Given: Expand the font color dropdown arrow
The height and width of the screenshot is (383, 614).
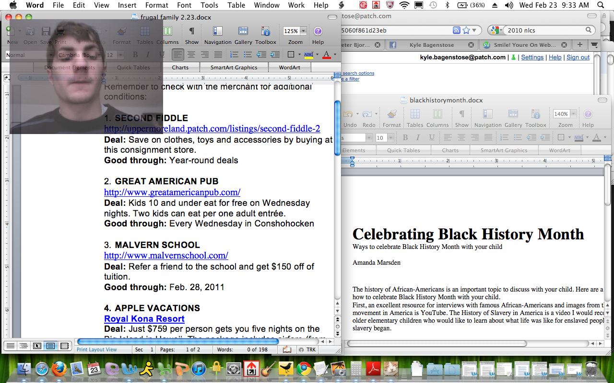Looking at the screenshot, I should click(x=334, y=55).
